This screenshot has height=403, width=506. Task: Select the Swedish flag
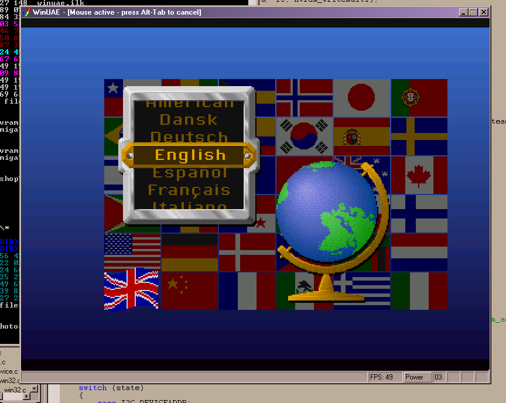(419, 136)
